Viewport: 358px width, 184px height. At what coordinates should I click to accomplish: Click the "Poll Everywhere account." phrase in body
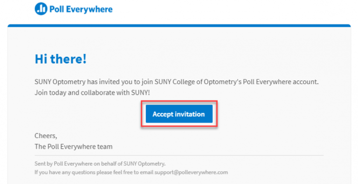[281, 82]
